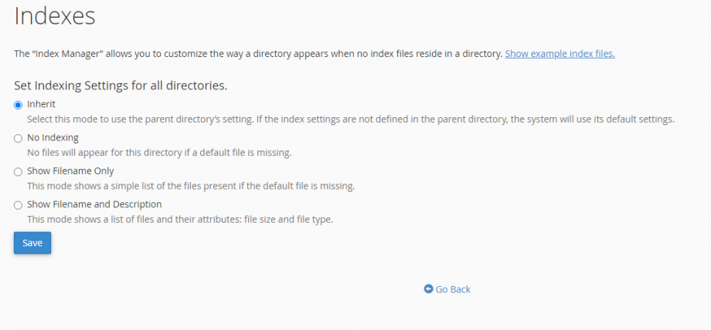
Task: Follow the Go Back link text
Action: [453, 289]
